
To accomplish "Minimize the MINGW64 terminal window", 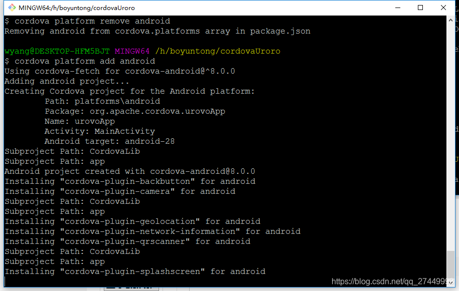I will 397,8.
